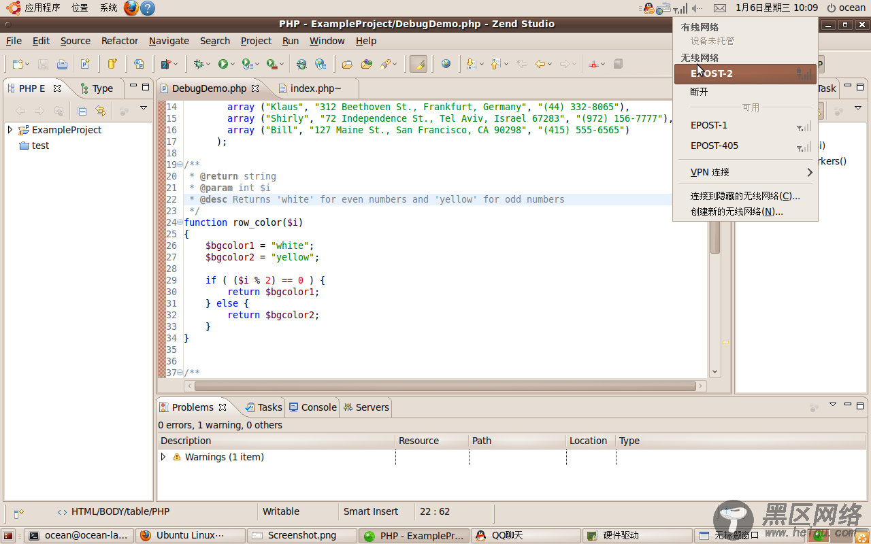Image resolution: width=871 pixels, height=544 pixels.
Task: Click the yellow New Folder toolbar icon
Action: tap(112, 64)
